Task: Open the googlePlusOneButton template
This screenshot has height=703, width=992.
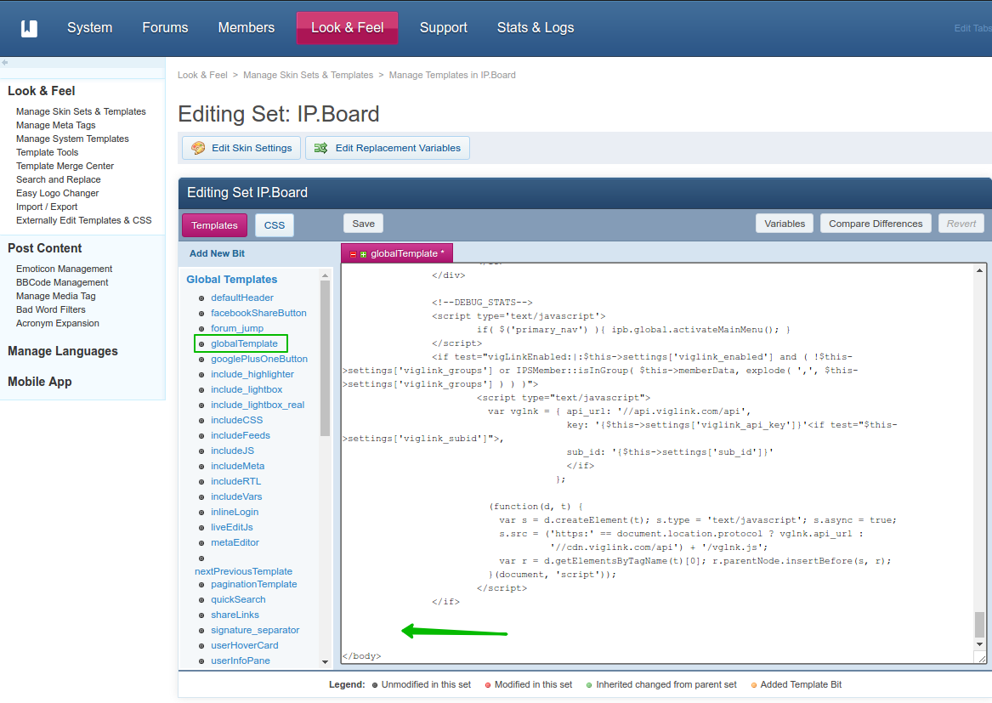Action: pyautogui.click(x=259, y=359)
